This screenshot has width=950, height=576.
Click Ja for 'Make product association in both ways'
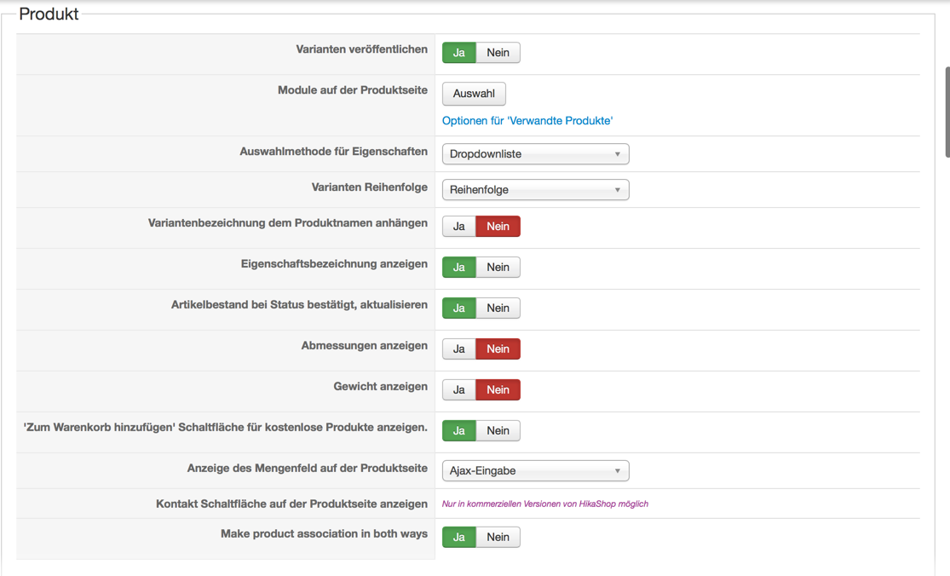point(458,538)
